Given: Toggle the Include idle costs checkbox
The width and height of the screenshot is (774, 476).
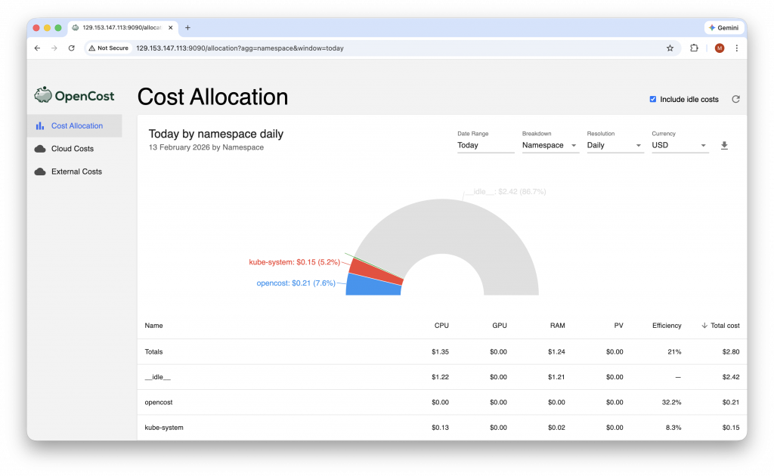Looking at the screenshot, I should 652,99.
